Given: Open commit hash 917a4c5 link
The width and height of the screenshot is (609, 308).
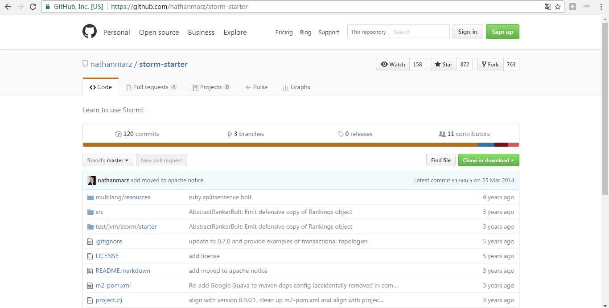Looking at the screenshot, I should [x=462, y=181].
